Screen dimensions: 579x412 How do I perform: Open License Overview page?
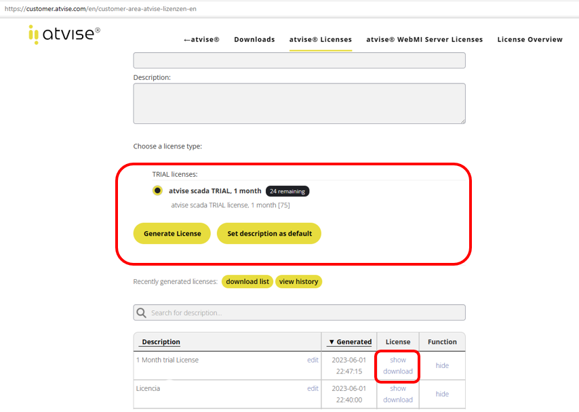point(530,39)
